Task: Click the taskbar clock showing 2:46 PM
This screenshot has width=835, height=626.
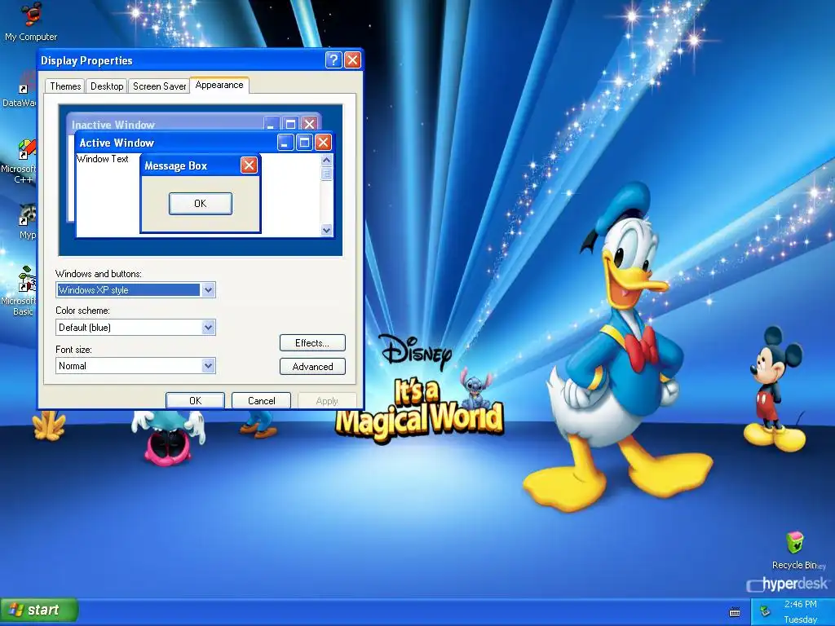Action: [x=801, y=604]
